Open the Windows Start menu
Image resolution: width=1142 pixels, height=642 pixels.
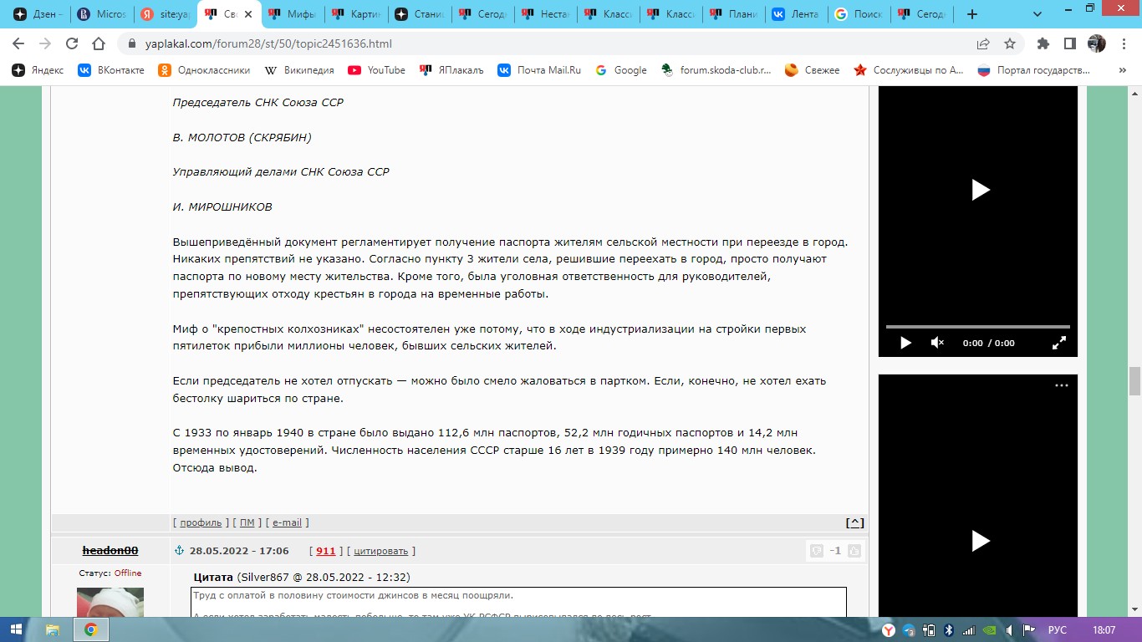coord(16,629)
